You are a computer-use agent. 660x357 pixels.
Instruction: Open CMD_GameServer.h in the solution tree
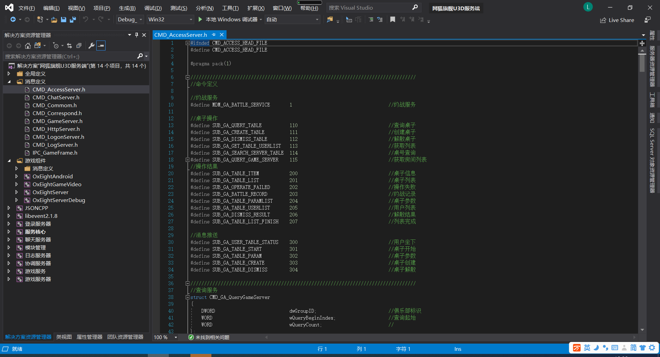[57, 121]
